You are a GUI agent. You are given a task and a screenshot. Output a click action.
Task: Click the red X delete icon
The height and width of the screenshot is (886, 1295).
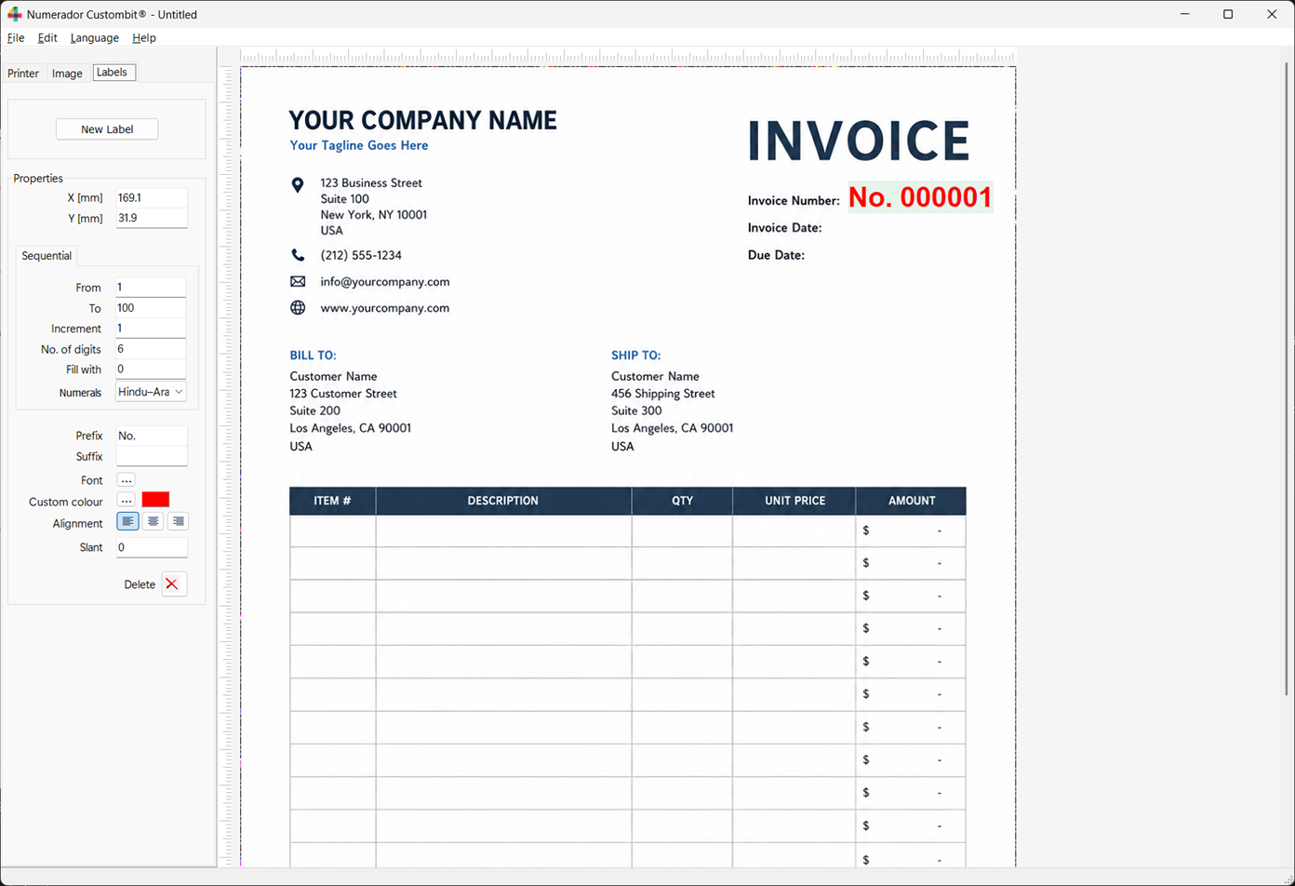point(174,584)
